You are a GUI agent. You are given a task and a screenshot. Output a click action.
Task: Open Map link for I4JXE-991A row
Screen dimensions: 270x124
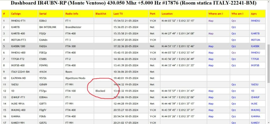pyautogui.click(x=211, y=104)
